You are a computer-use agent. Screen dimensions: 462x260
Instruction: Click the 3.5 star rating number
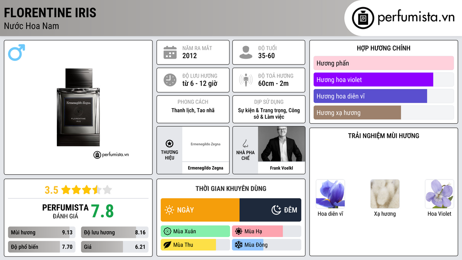pos(51,190)
